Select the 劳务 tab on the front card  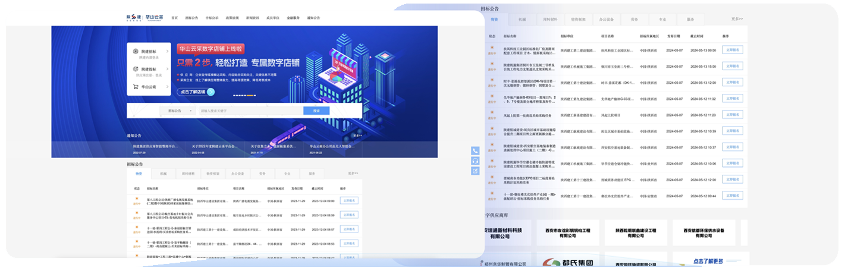(x=262, y=174)
